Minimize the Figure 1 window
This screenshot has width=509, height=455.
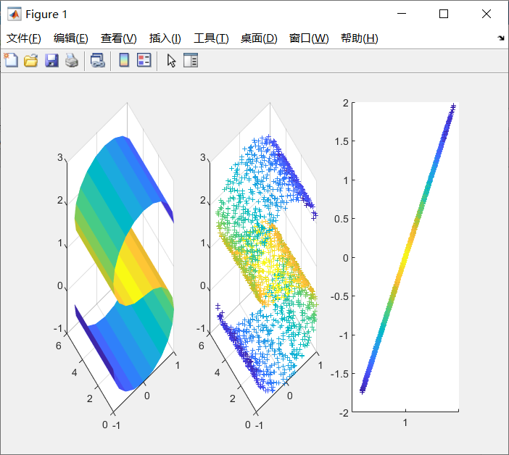tap(402, 14)
